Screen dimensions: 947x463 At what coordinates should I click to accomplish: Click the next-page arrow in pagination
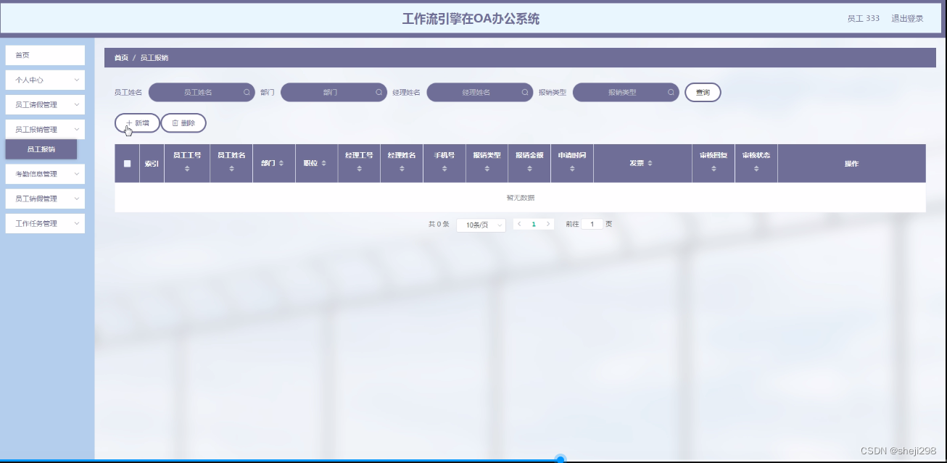[x=548, y=224]
